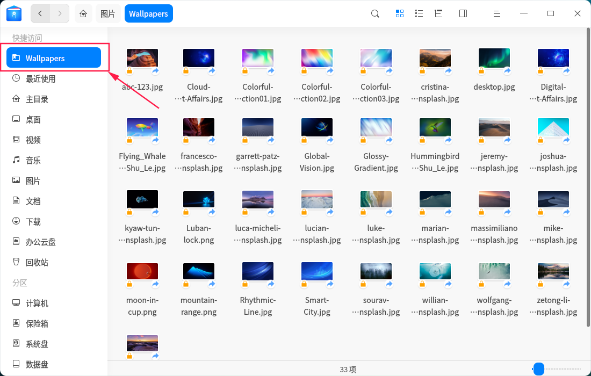Select Hummingbird…Shu_Le.jpg thumbnail
Screen dimensions: 591x376
coord(435,127)
